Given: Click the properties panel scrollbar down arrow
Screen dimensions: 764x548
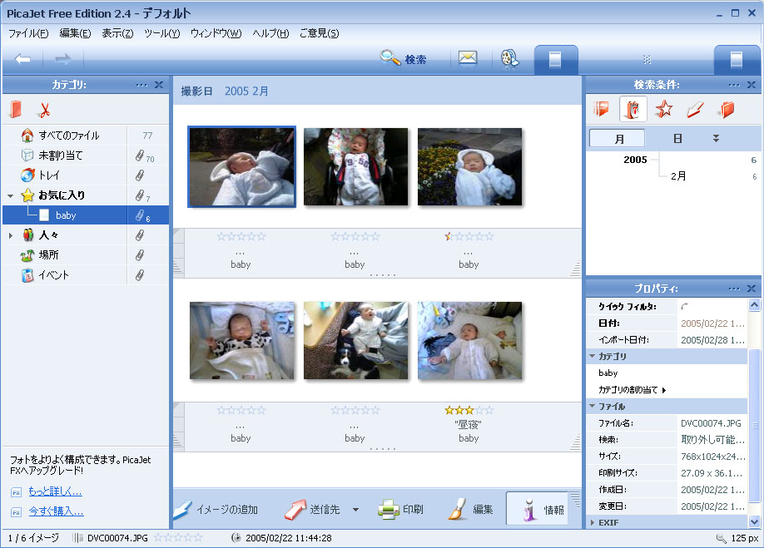Looking at the screenshot, I should 754,521.
